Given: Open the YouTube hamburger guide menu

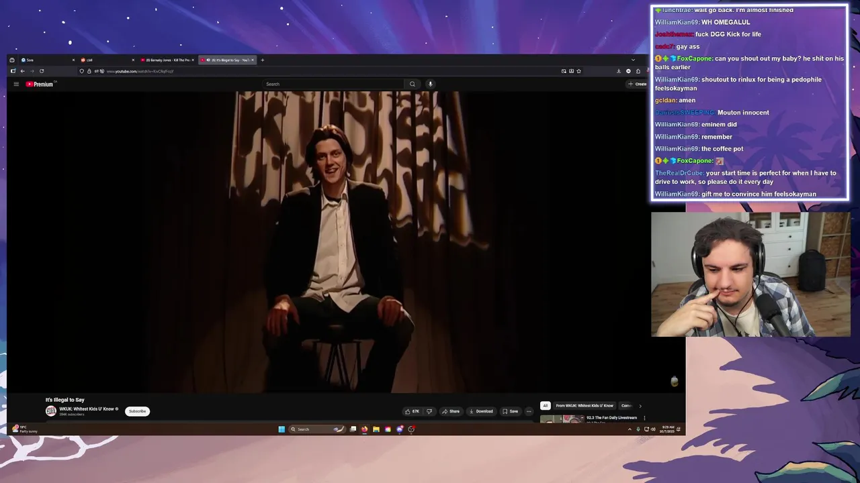Looking at the screenshot, I should [16, 84].
